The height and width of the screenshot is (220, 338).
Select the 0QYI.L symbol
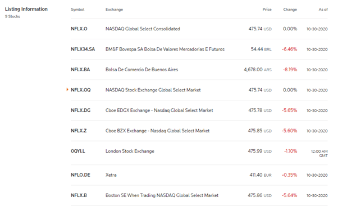click(x=78, y=151)
